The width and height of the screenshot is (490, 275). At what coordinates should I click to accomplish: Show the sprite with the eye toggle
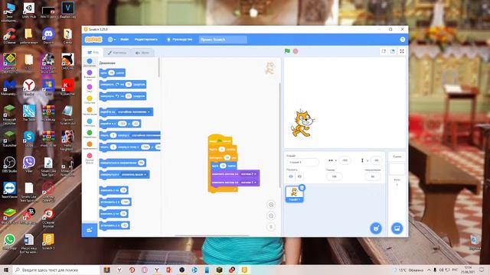tap(291, 176)
